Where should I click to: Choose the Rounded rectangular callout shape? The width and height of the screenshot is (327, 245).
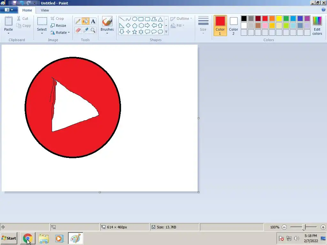pos(148,32)
